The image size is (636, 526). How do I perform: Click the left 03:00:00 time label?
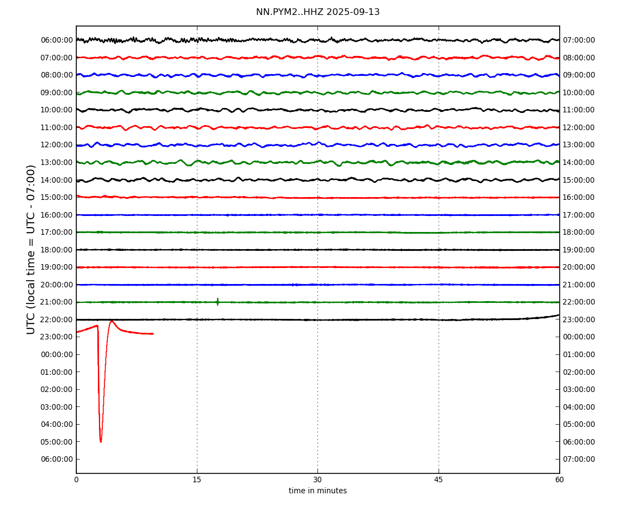tap(57, 407)
